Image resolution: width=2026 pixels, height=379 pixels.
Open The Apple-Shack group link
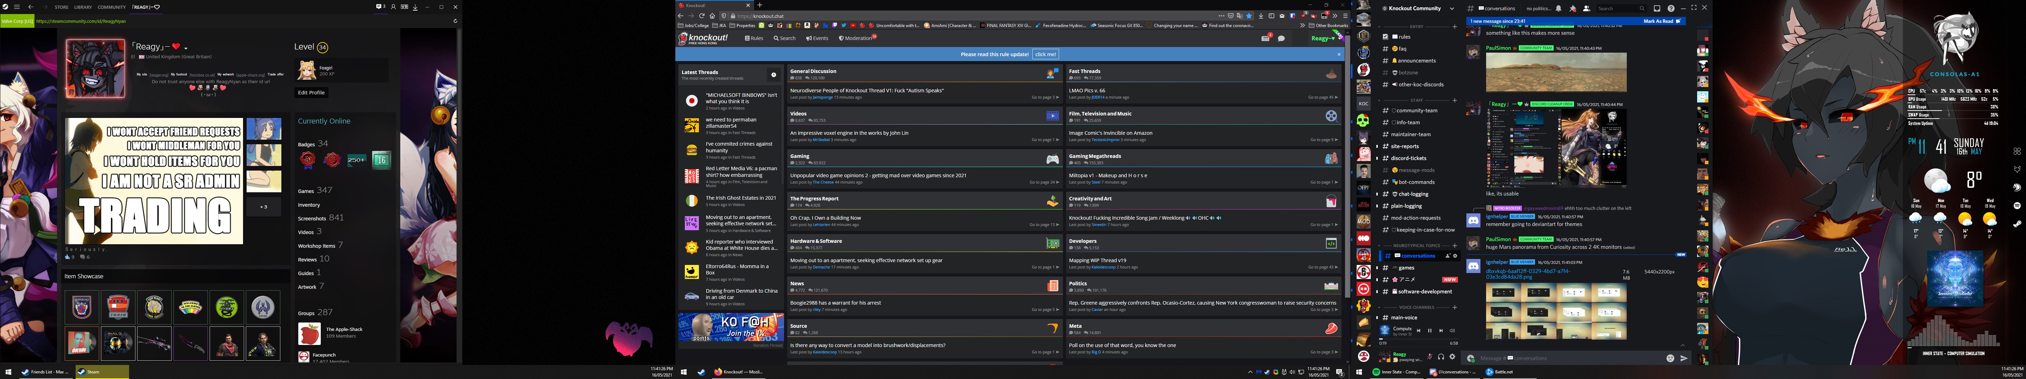coord(344,329)
